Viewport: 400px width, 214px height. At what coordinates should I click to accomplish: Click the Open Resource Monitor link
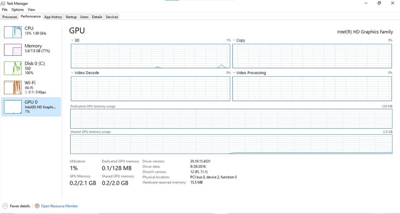(60, 206)
